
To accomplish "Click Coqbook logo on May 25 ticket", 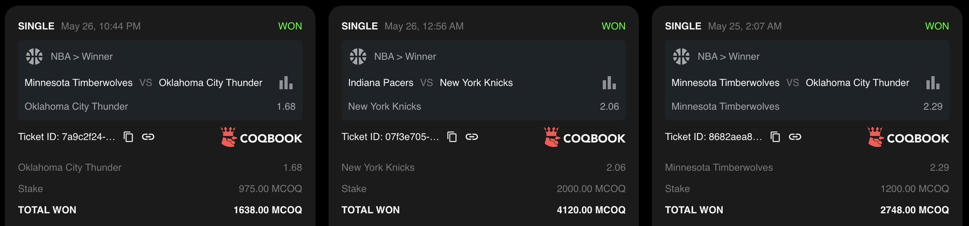I will click(x=908, y=137).
